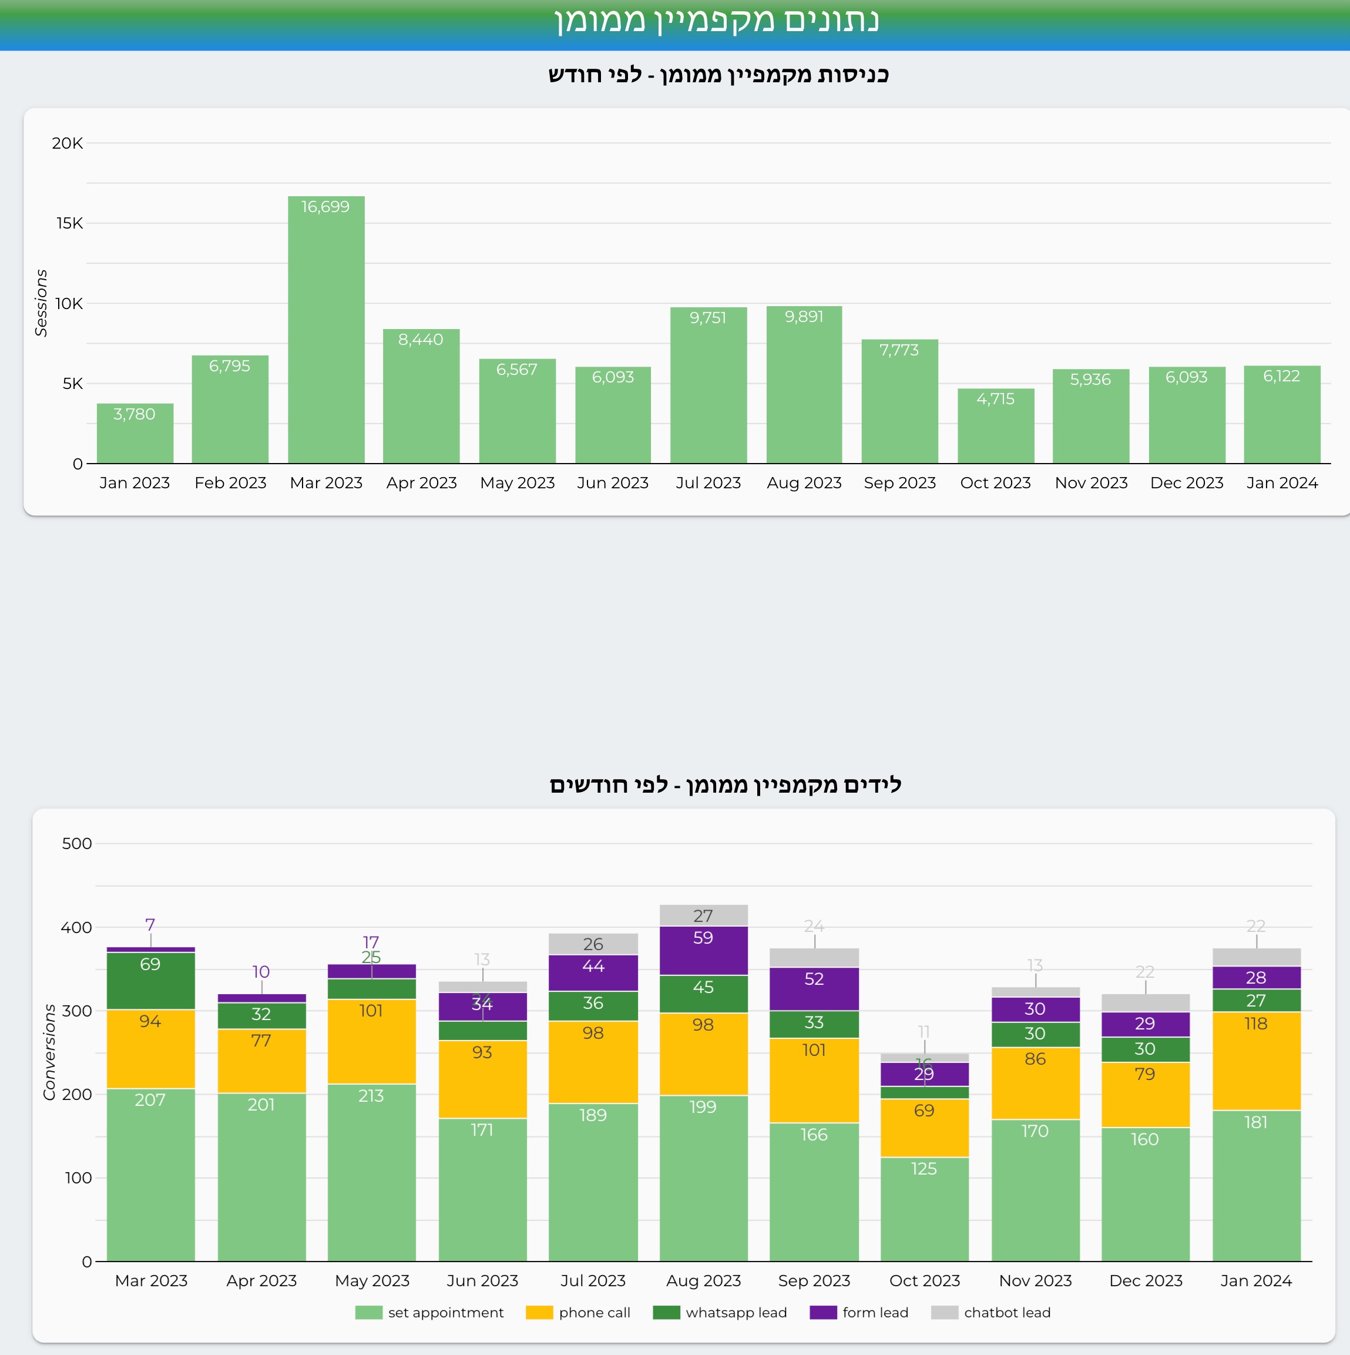Screen dimensions: 1350x1355
Task: Click the form lead legend swatch
Action: [x=823, y=1312]
